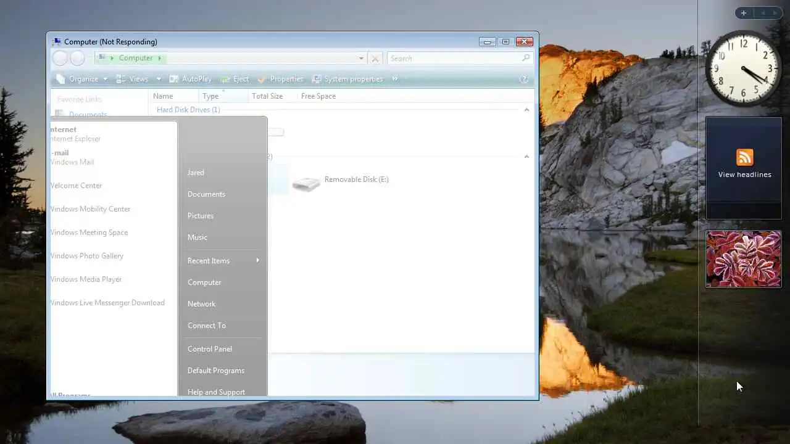Click the orange RSS feed icon

[744, 157]
